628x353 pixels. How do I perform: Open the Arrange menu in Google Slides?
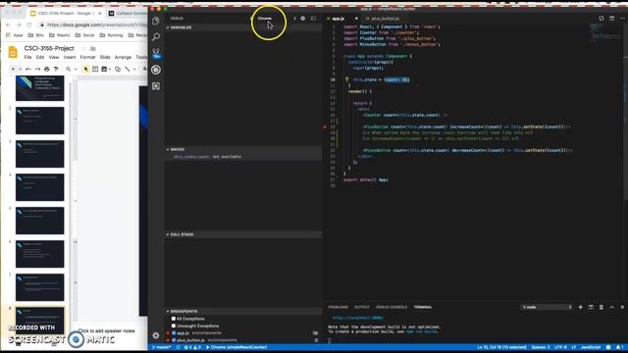123,57
